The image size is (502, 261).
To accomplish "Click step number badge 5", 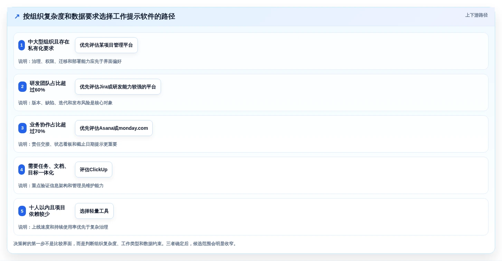I will pos(22,211).
